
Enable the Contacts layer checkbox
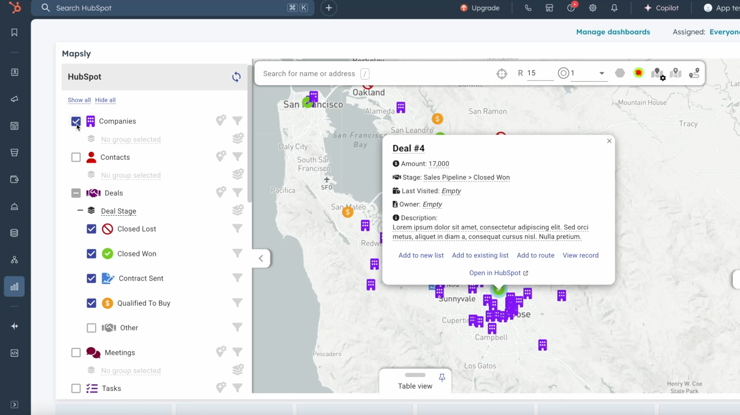76,157
